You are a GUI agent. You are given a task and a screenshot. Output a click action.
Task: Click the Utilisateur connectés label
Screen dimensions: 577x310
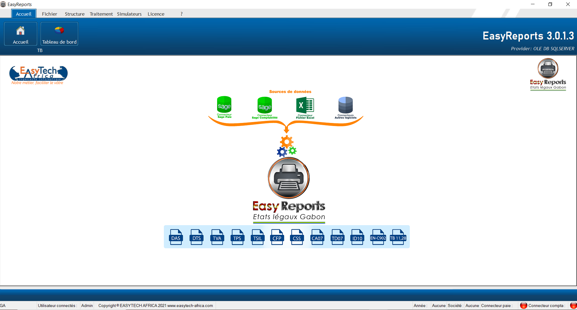click(57, 305)
